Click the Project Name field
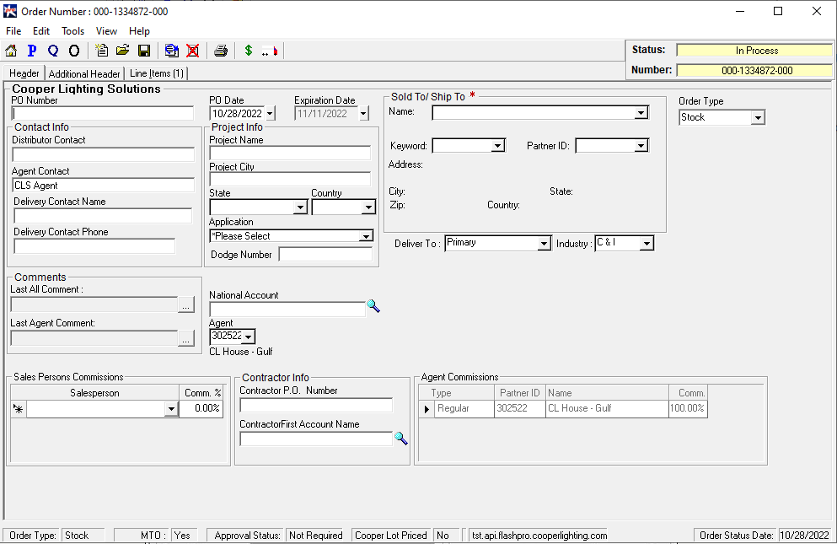The width and height of the screenshot is (837, 544). [x=290, y=154]
